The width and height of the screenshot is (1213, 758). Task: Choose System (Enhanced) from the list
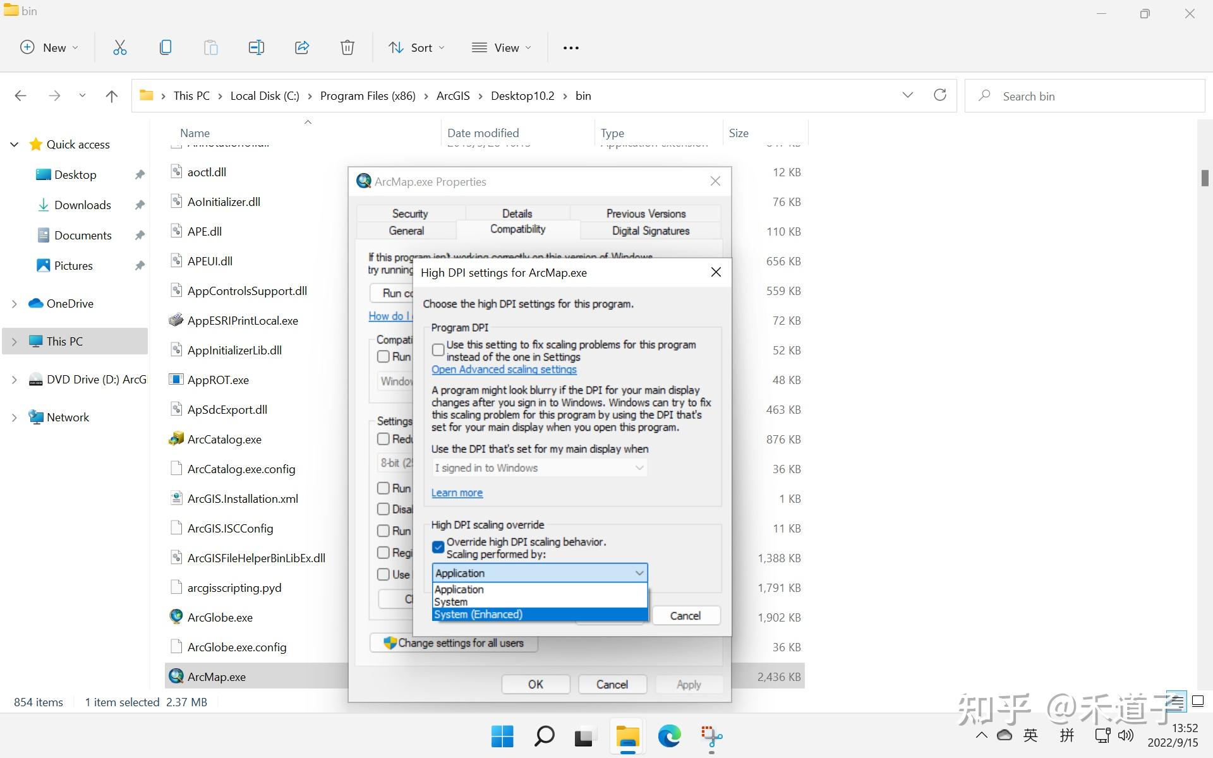[540, 614]
